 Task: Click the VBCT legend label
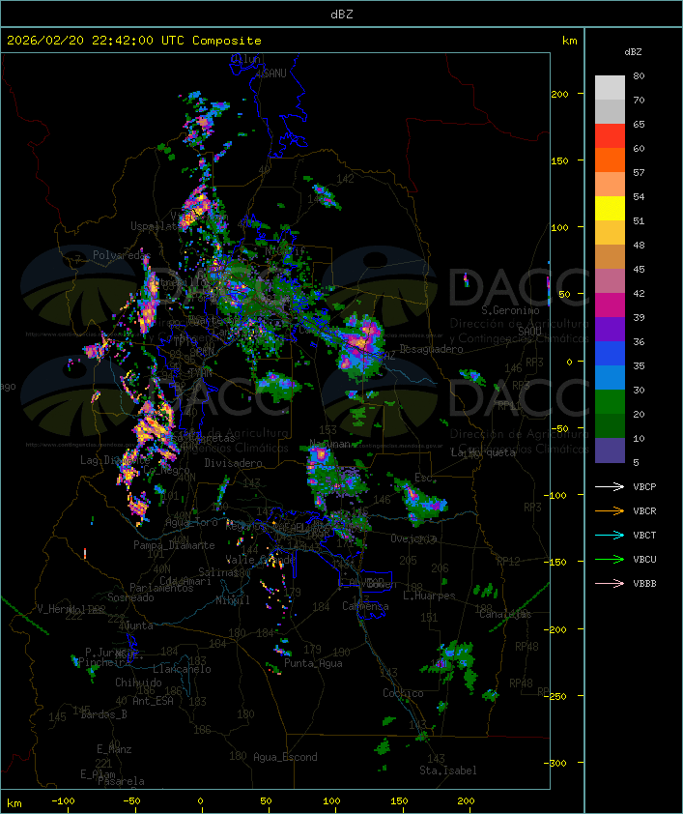(644, 535)
